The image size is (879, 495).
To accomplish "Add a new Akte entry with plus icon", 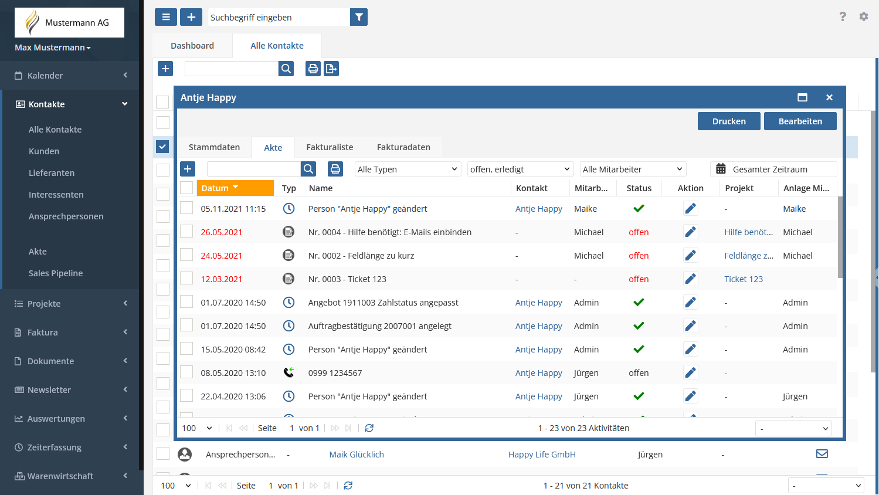I will tap(188, 169).
